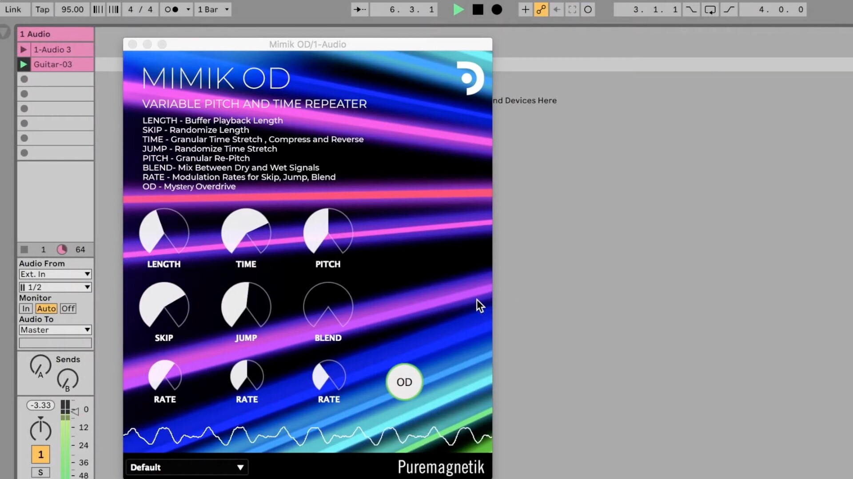This screenshot has width=853, height=479.
Task: Click the Tap tempo button
Action: (x=42, y=9)
